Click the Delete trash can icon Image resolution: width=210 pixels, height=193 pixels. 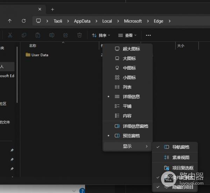coord(79,35)
